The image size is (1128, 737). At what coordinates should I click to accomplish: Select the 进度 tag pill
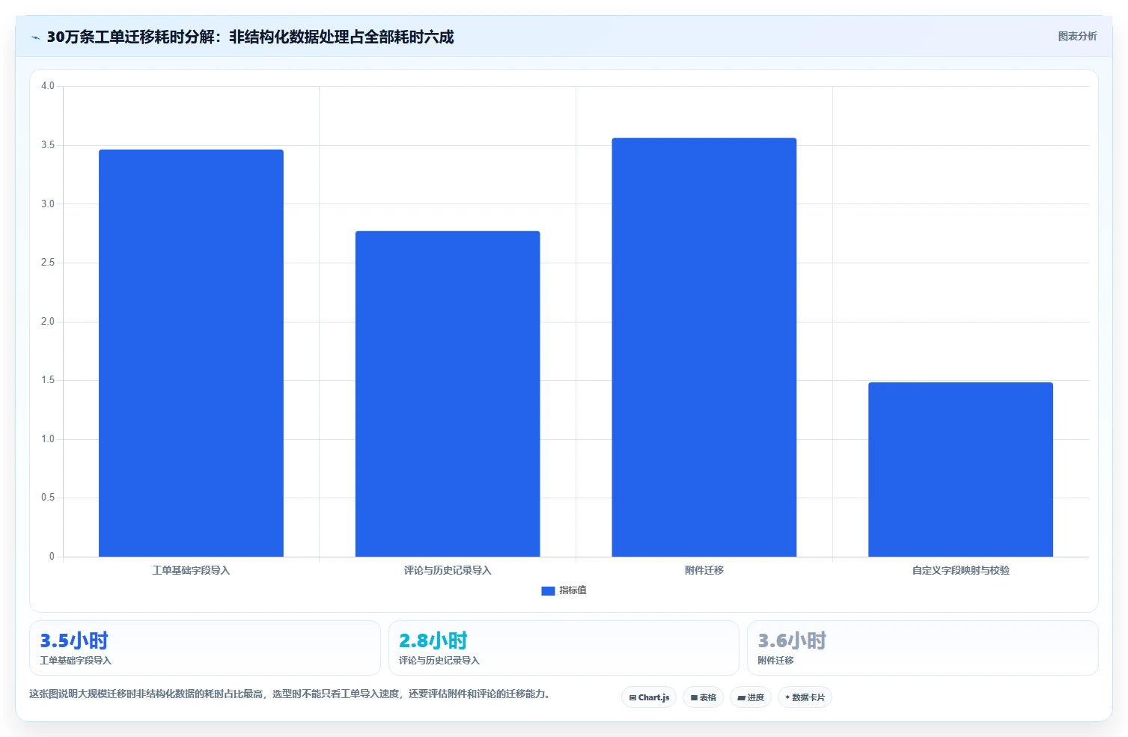751,697
